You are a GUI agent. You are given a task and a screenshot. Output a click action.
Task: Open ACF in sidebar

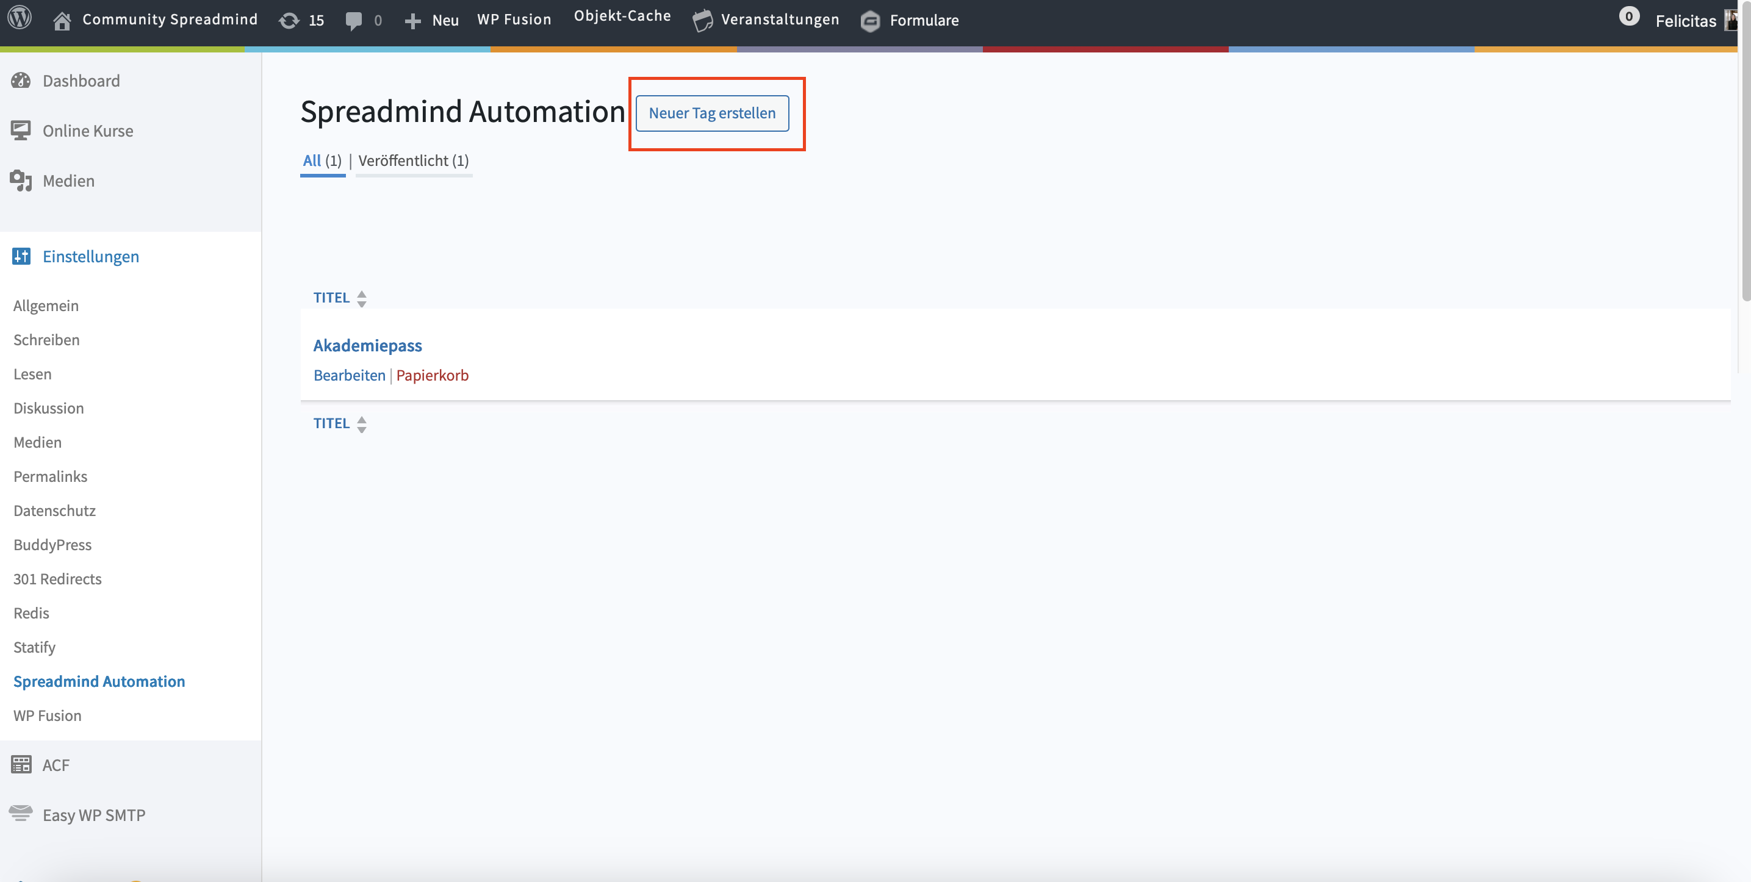click(x=56, y=765)
